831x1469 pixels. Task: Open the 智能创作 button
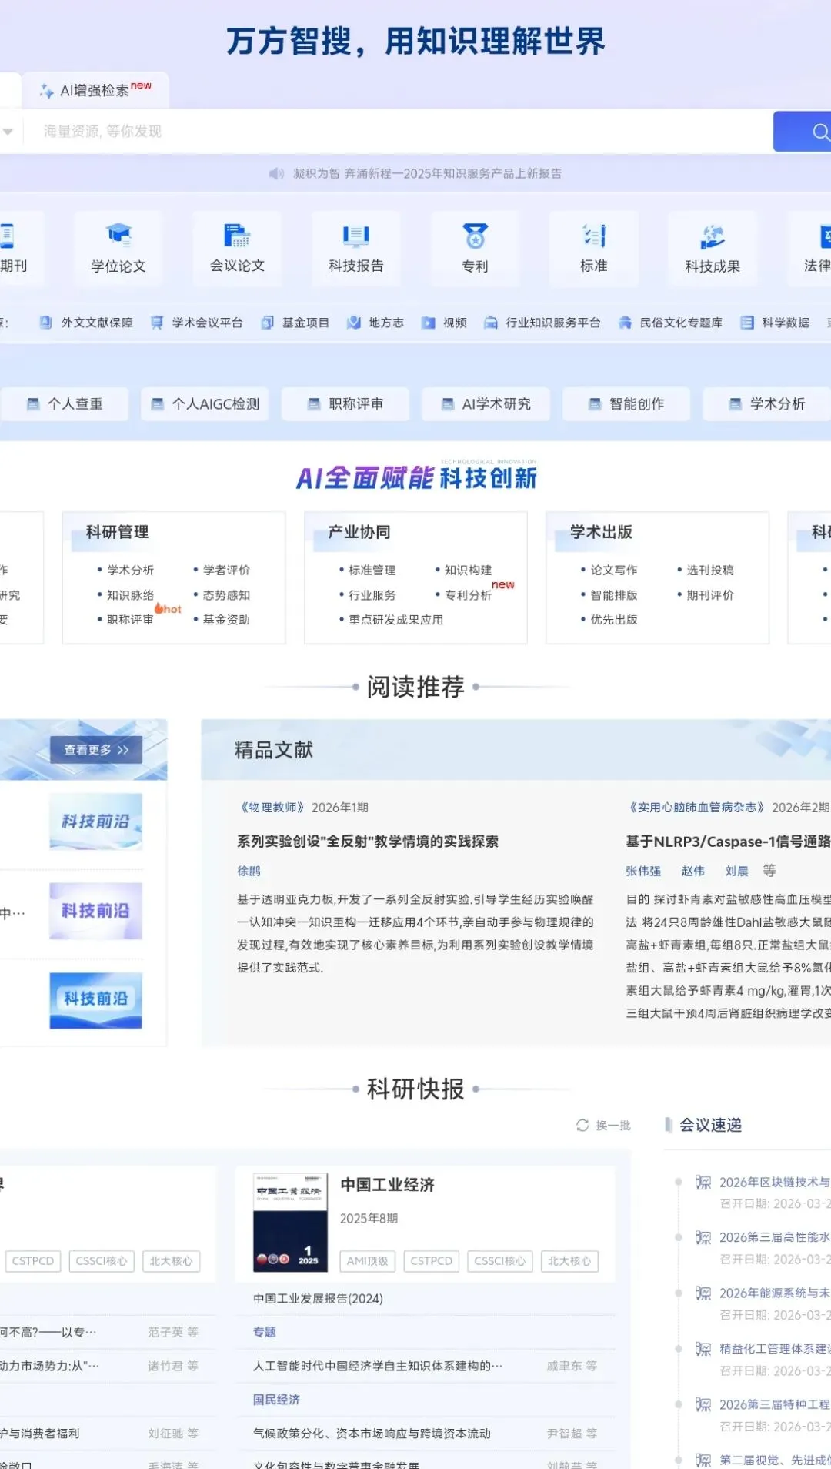[x=626, y=404]
